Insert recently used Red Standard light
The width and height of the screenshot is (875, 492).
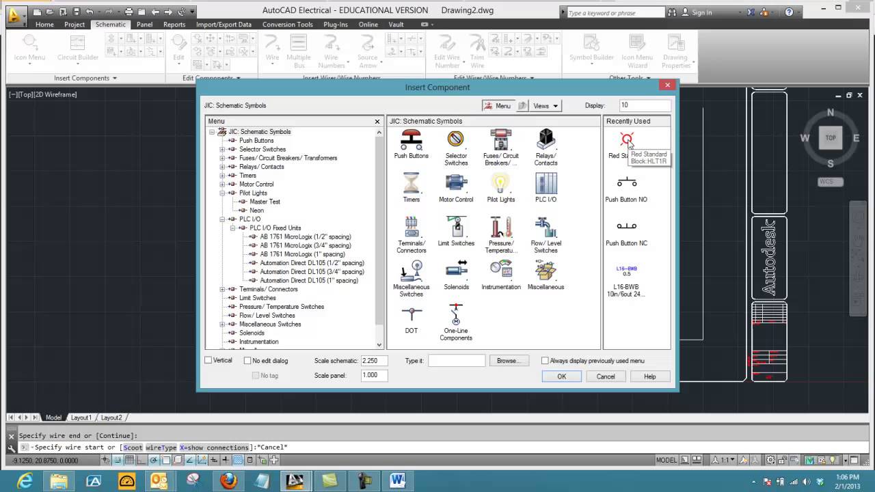coord(627,139)
